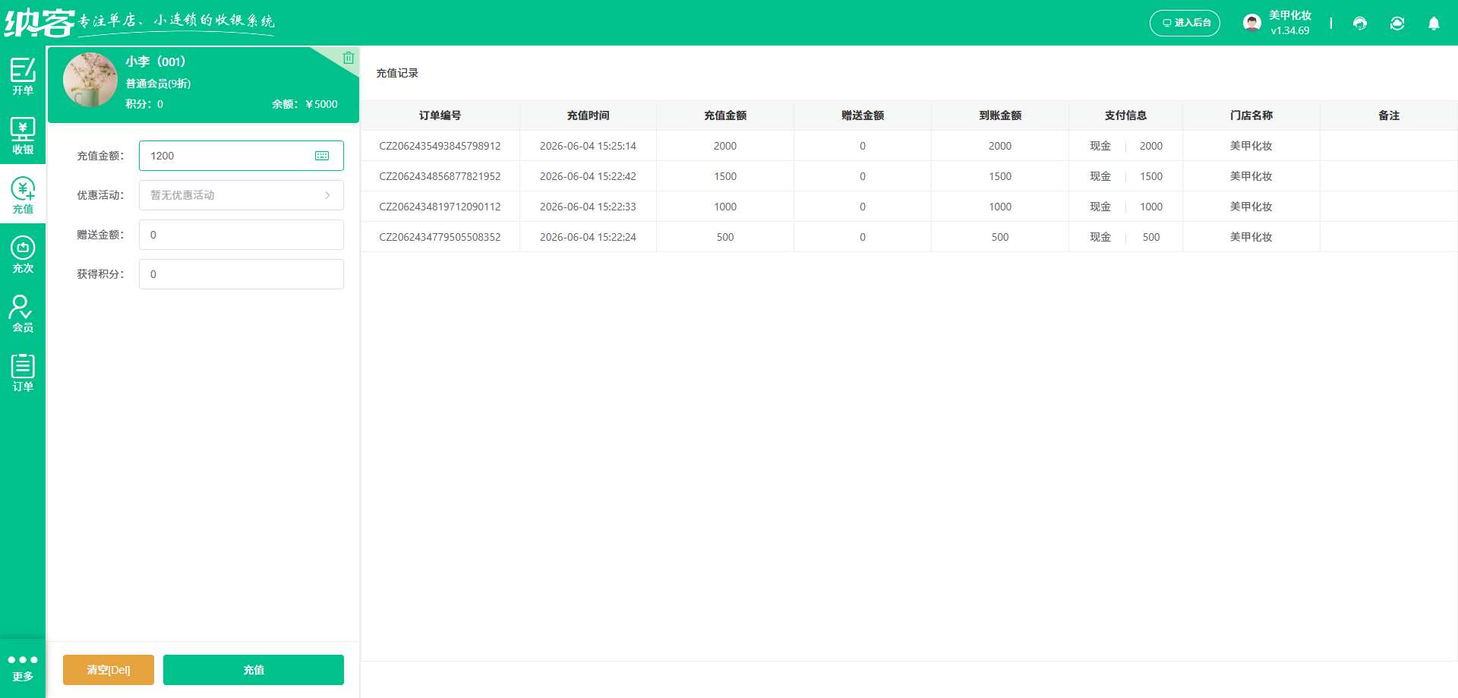Screen dimensions: 1458x698
Task: Delete the selected member with trash icon
Action: [x=348, y=58]
